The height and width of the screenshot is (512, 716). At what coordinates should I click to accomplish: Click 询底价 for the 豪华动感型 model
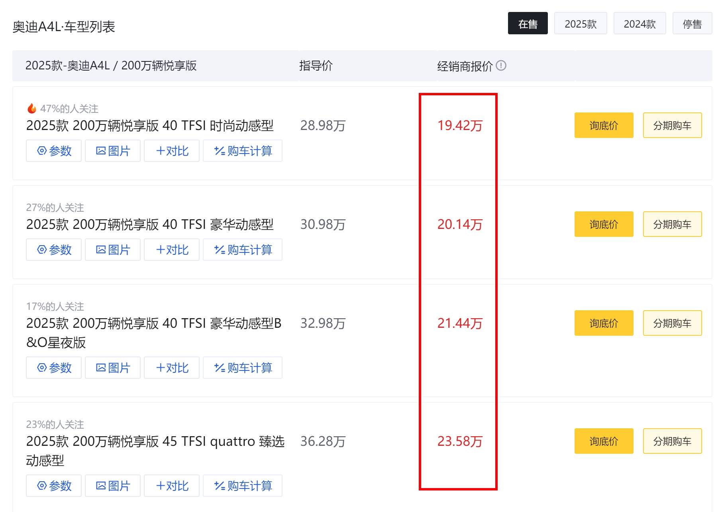[x=603, y=224]
